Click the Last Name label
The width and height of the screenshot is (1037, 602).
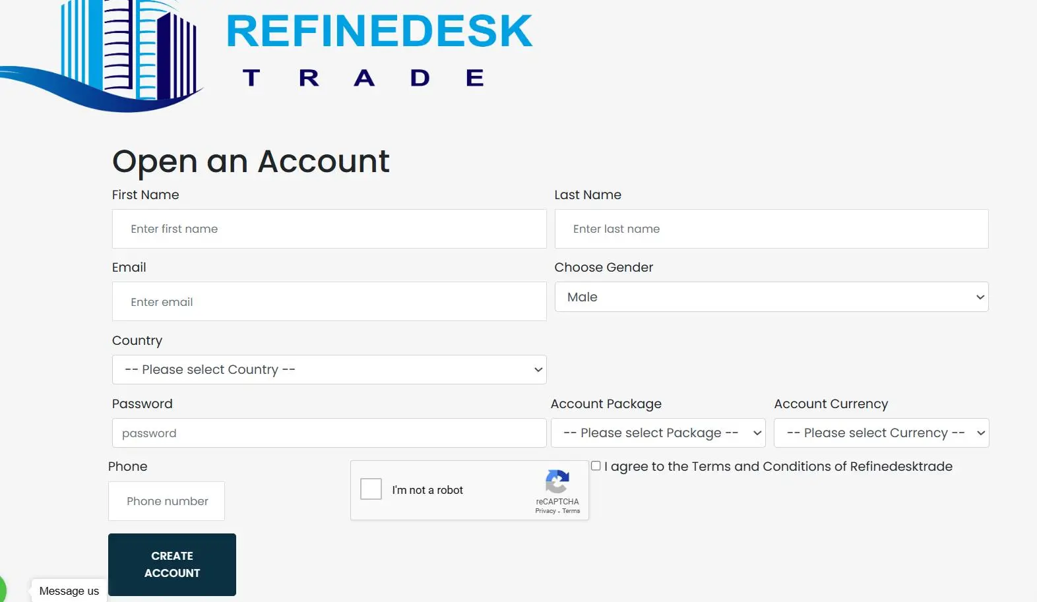click(588, 195)
